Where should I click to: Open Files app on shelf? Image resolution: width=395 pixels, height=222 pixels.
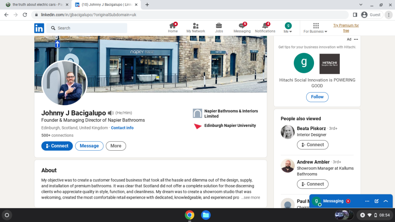point(206,215)
